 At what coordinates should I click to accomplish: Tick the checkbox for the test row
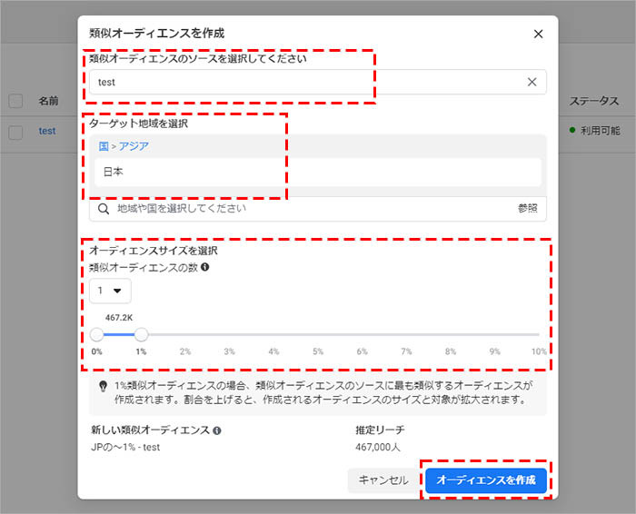pos(15,132)
